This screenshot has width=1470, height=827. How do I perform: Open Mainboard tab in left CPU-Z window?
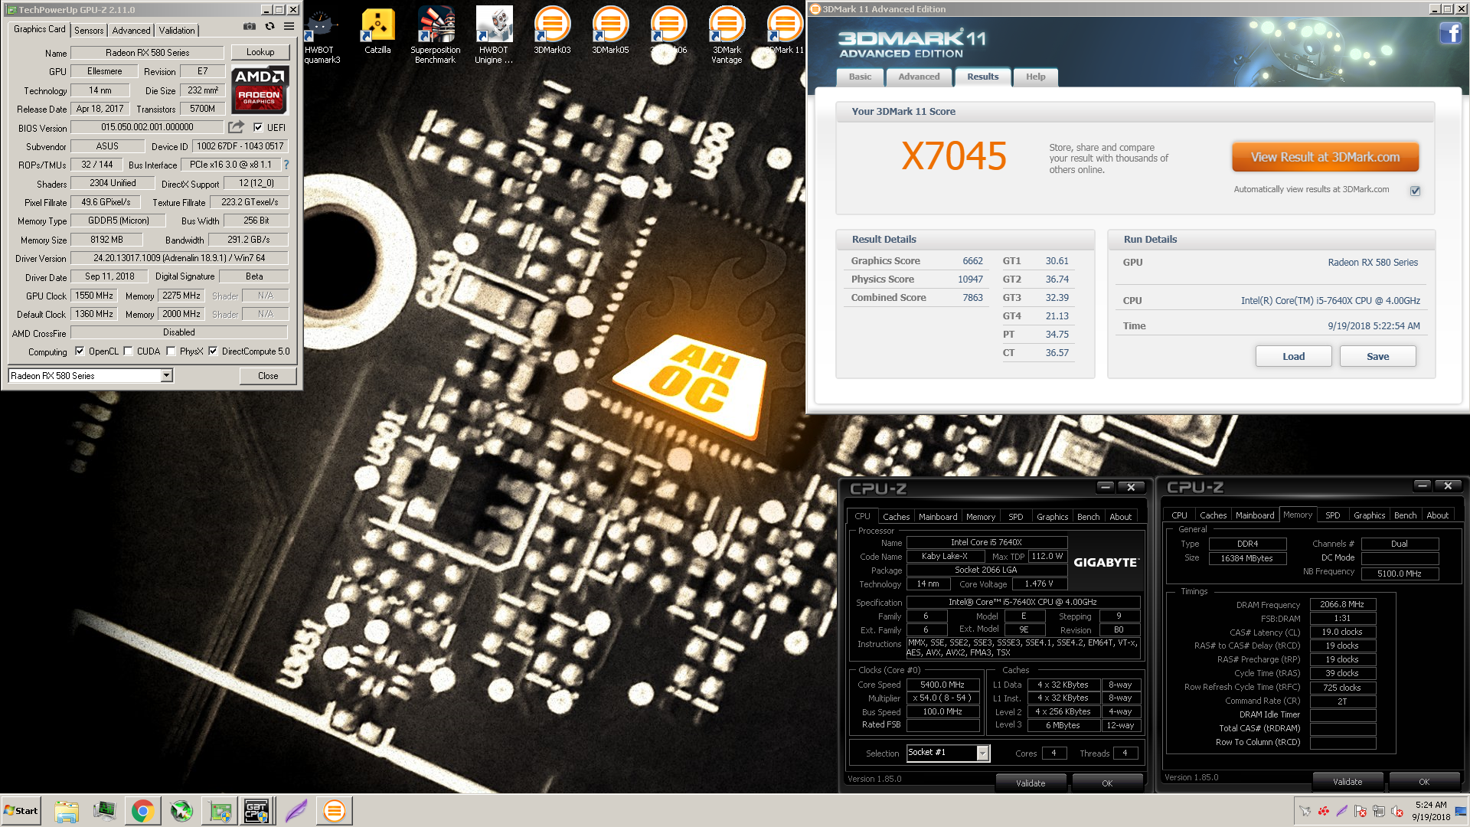click(x=938, y=517)
